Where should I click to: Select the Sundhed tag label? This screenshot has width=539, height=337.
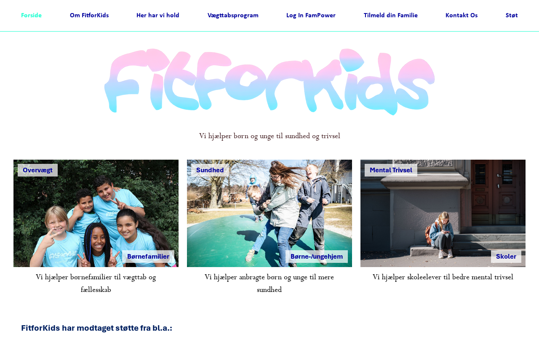(210, 170)
